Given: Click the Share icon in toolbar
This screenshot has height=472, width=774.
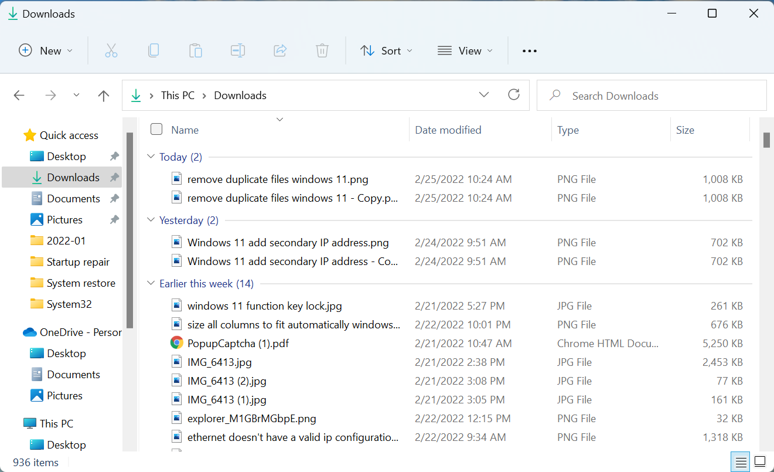Looking at the screenshot, I should [280, 51].
